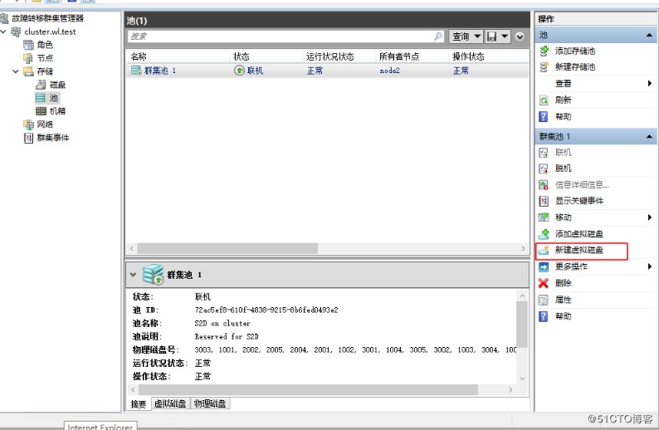Image resolution: width=659 pixels, height=430 pixels.
Task: Collapse the 存储 storage tree node
Action: 16,71
